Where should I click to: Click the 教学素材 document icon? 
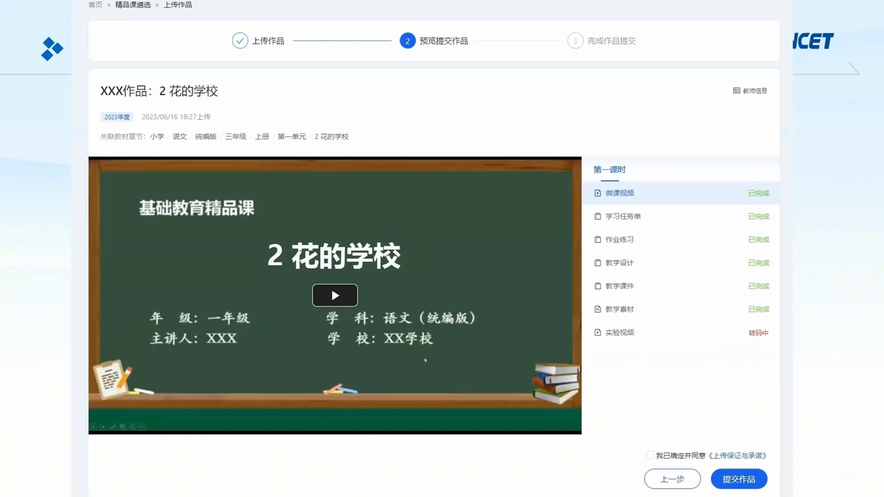coord(597,309)
